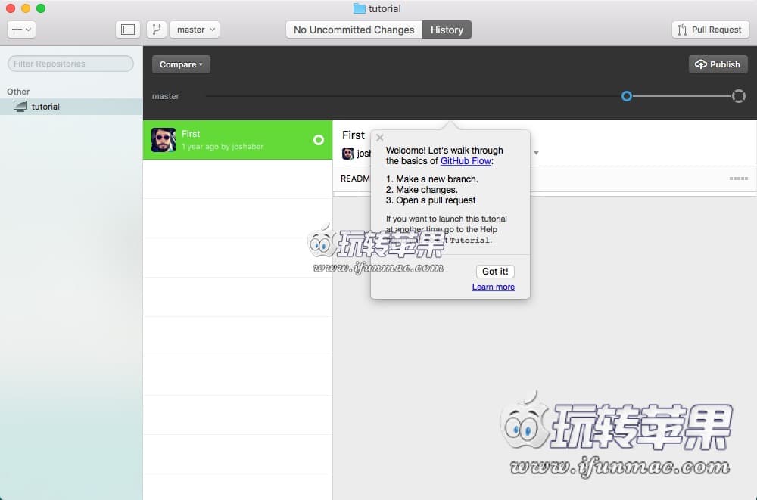Switch to the History tab
Image resolution: width=757 pixels, height=500 pixels.
447,30
